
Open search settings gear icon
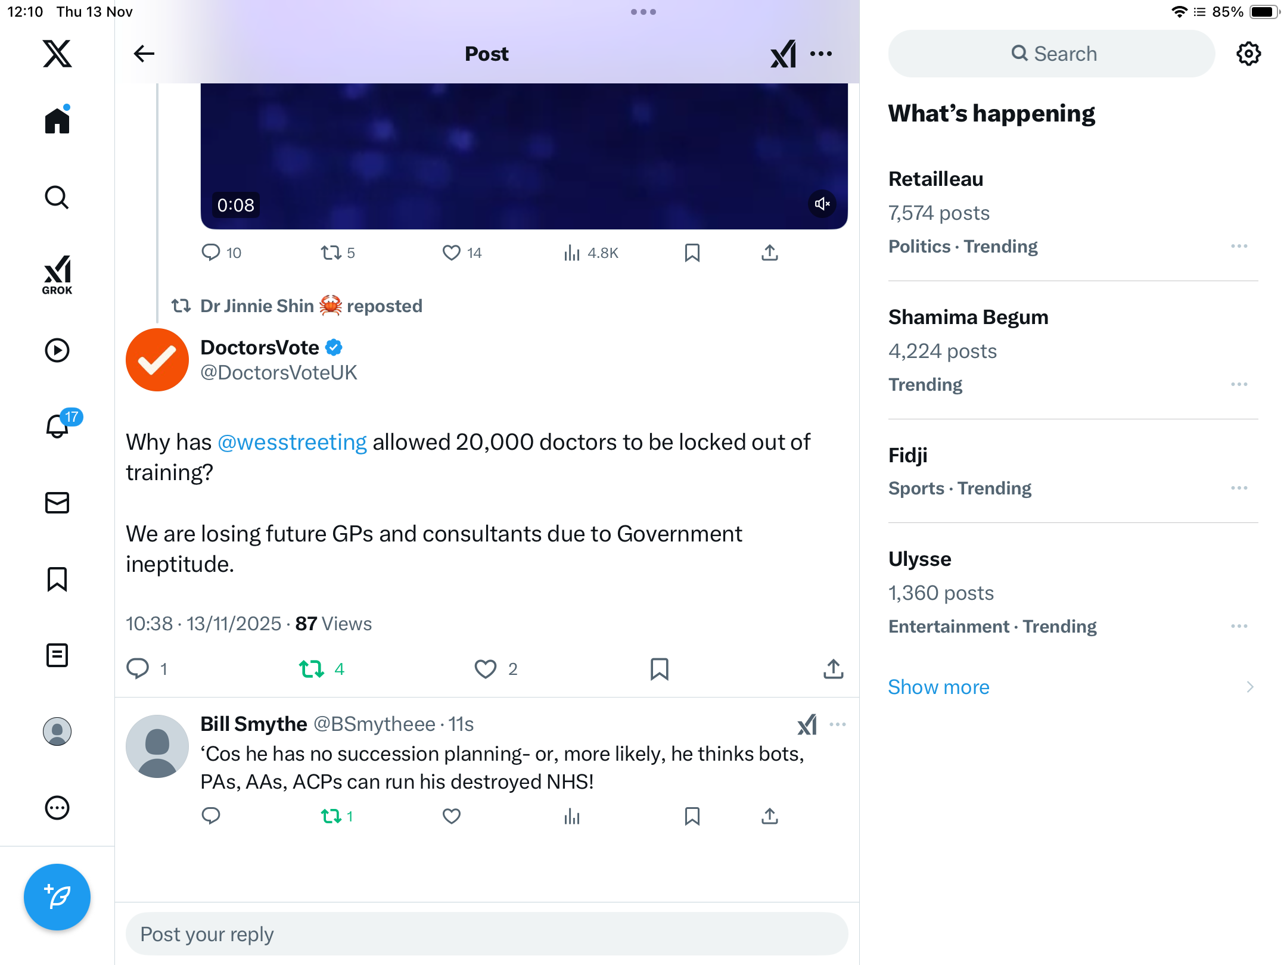tap(1248, 54)
